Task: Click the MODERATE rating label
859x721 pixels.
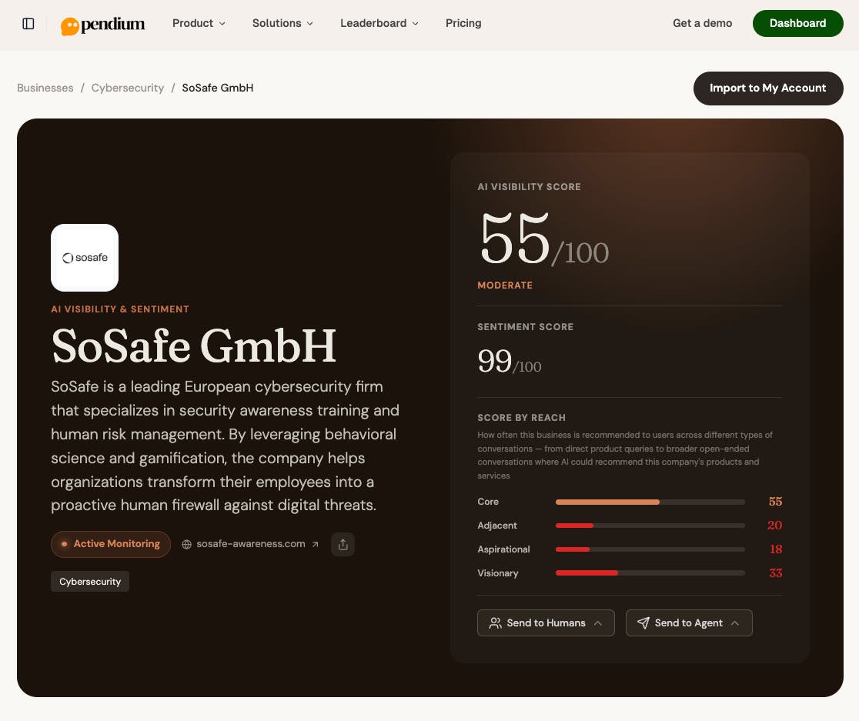Action: click(505, 285)
